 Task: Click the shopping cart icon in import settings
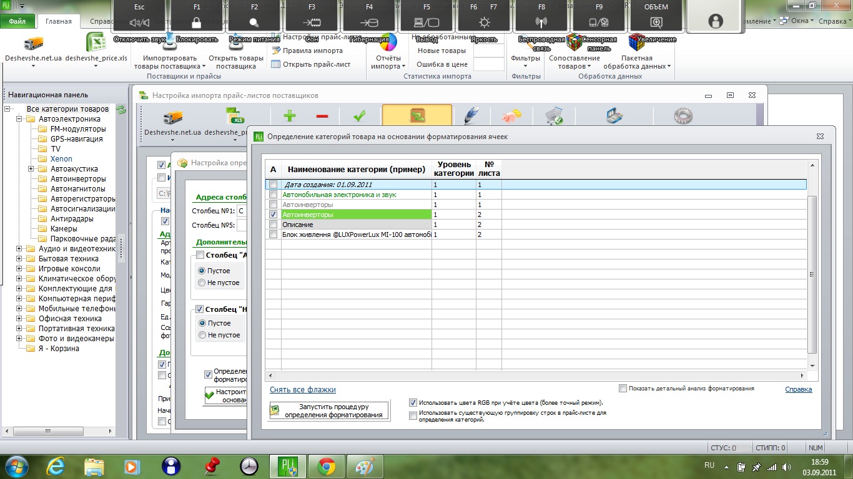554,117
